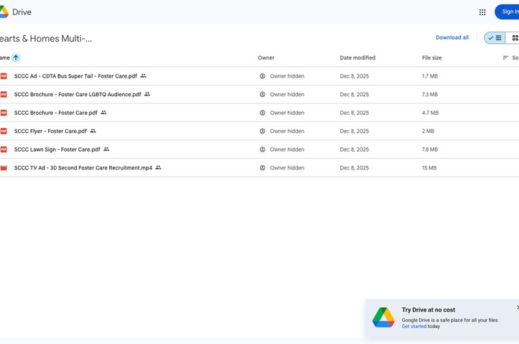Image resolution: width=519 pixels, height=344 pixels.
Task: Open SCCC Brochure - Foster Care LGBTQ Audience.pdf
Action: point(78,94)
